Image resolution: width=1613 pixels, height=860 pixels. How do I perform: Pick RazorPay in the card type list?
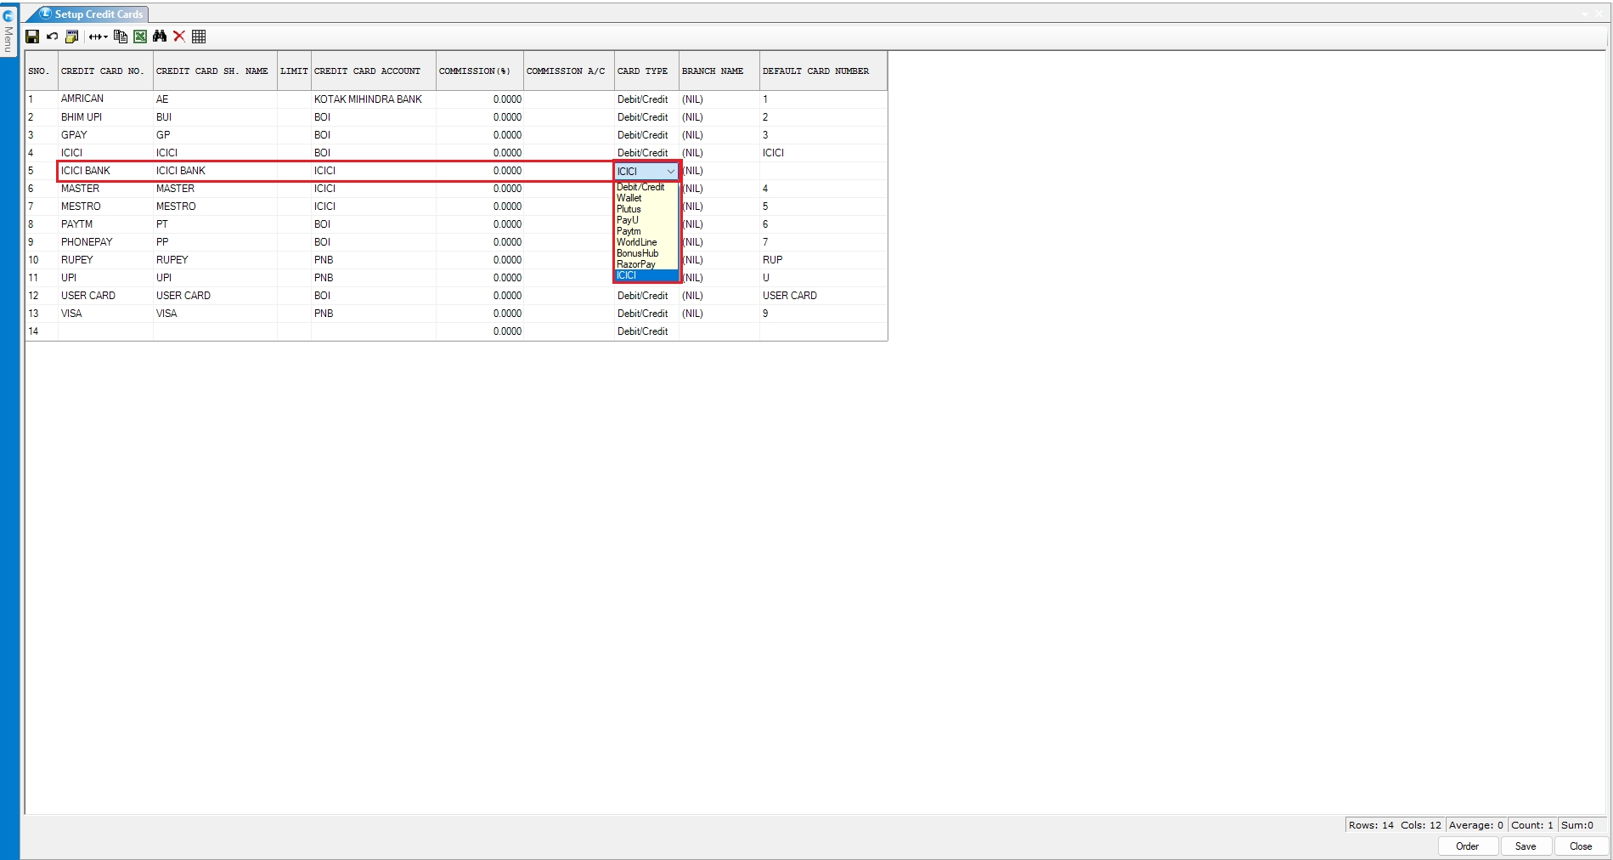click(x=635, y=264)
